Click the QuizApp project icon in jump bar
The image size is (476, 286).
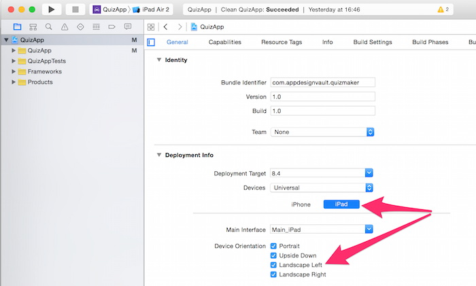tap(194, 27)
